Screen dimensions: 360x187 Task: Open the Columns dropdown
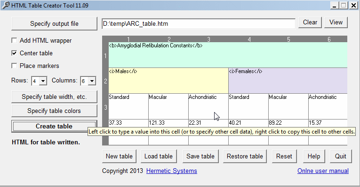click(92, 81)
